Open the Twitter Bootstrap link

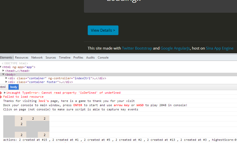[137, 48]
